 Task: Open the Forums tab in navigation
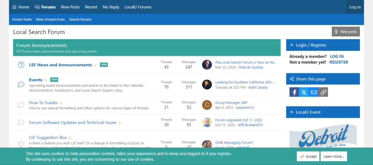[x=45, y=7]
